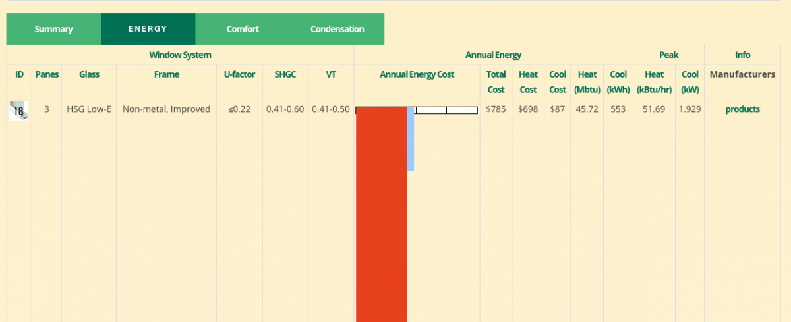Click the Total Cost column header
This screenshot has width=791, height=322.
click(x=496, y=82)
